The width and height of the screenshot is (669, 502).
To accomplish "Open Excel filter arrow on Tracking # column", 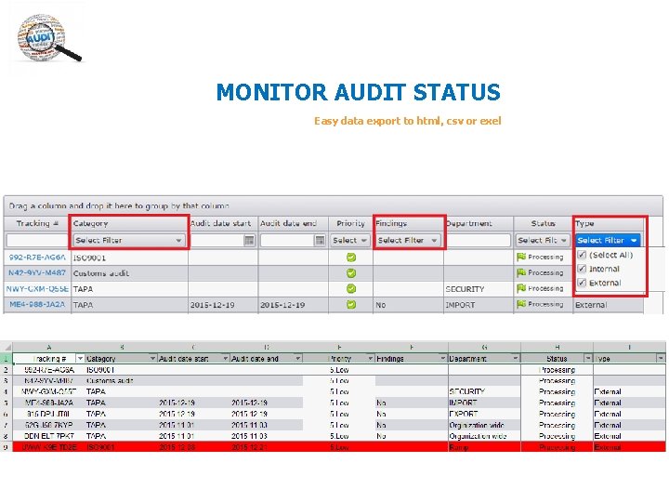I will (x=80, y=359).
